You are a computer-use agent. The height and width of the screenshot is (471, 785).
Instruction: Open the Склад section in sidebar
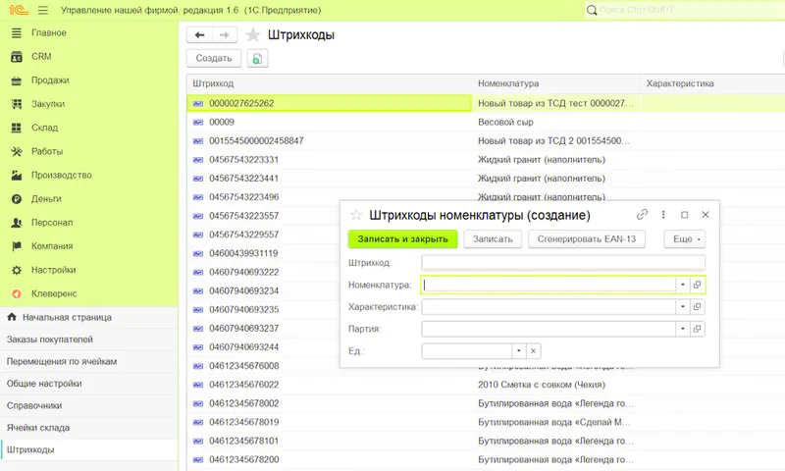pos(44,128)
